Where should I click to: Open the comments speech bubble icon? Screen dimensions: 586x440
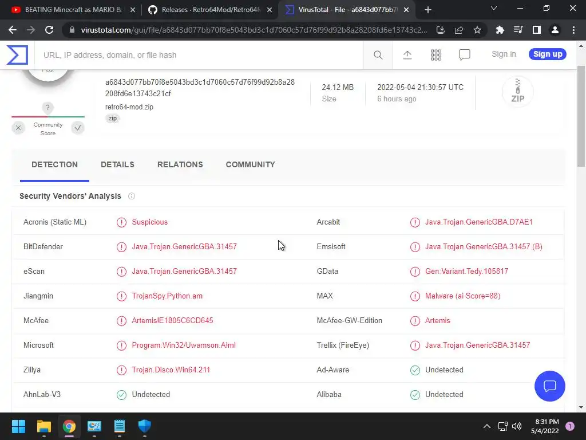point(465,55)
